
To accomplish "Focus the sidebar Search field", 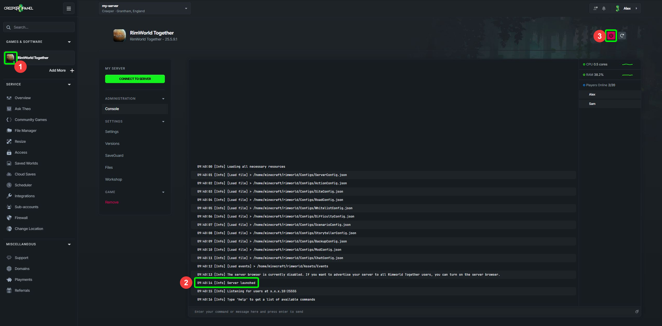I will (39, 27).
